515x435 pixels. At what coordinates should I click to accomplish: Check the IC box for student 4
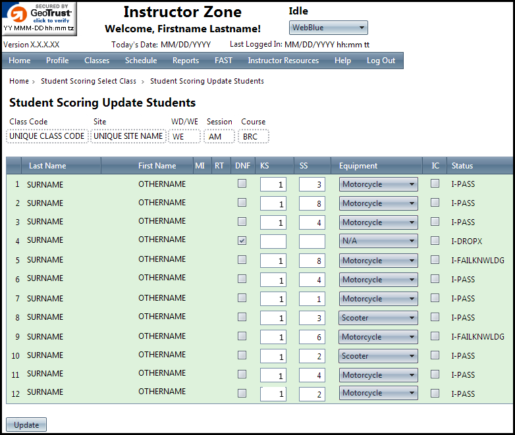(x=435, y=241)
